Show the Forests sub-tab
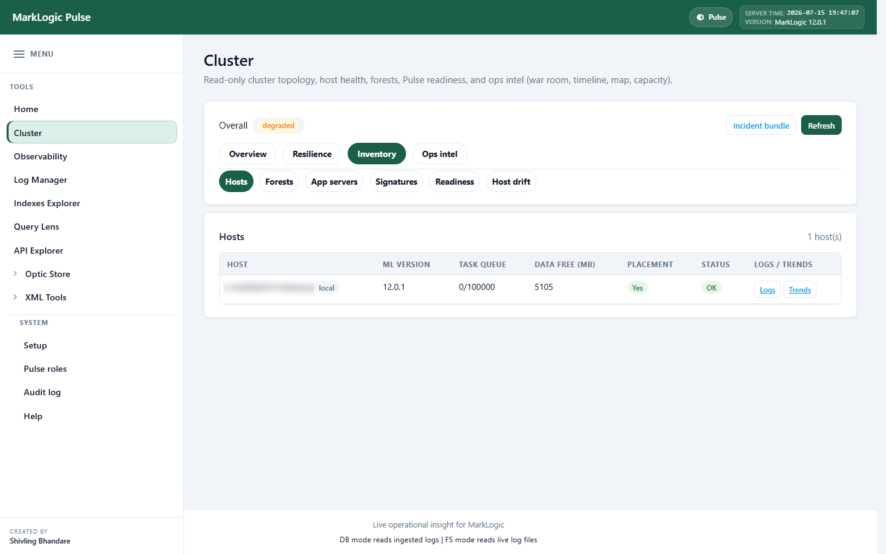The image size is (886, 554). [x=279, y=182]
